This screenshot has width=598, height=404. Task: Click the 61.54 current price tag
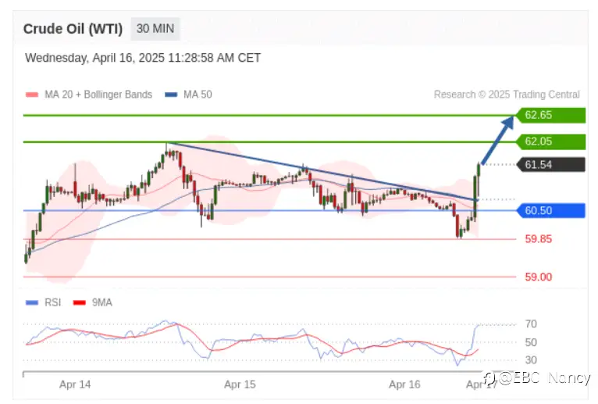click(550, 165)
